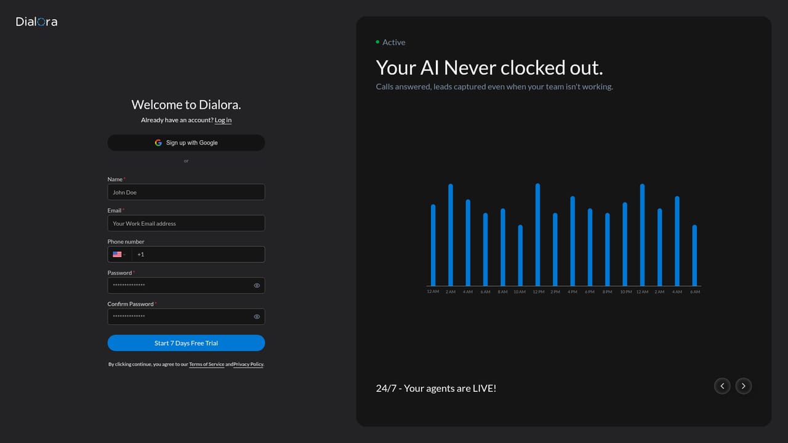Focus the Name input field
Screen dimensions: 788x443
point(186,192)
